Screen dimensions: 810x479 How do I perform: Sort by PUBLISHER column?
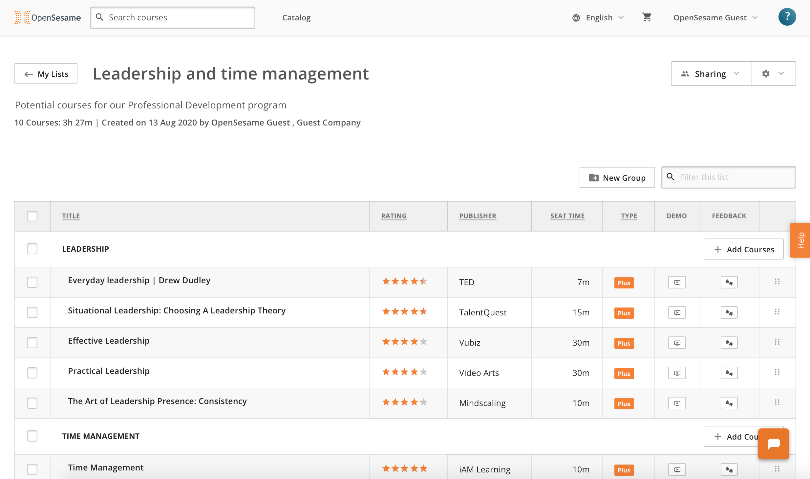click(478, 216)
